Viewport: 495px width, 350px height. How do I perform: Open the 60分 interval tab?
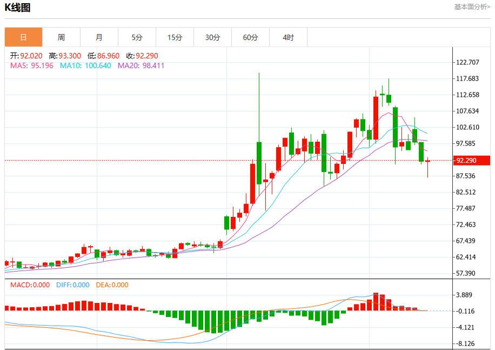(x=251, y=37)
